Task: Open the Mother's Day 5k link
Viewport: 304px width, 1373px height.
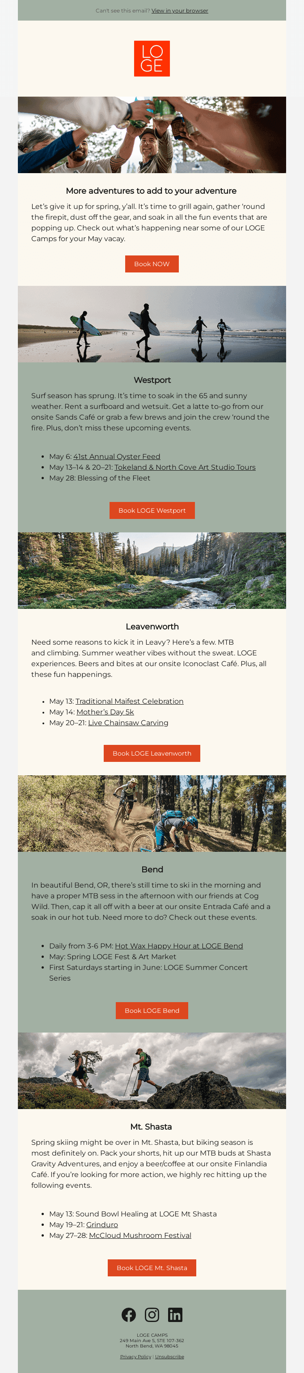Action: pos(105,711)
